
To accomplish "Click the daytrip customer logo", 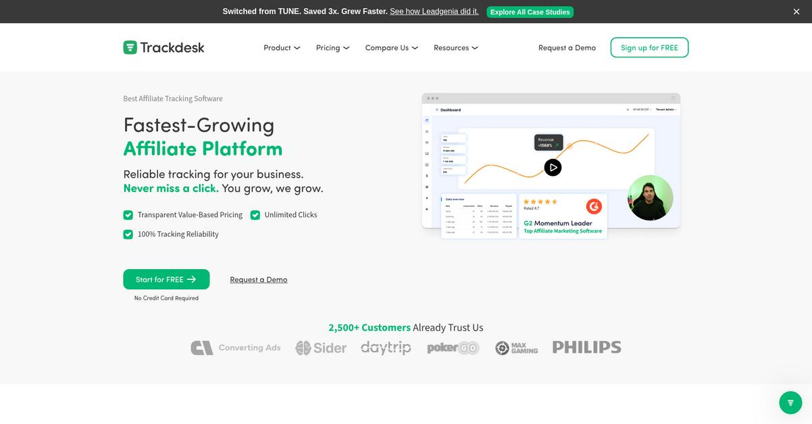I will 386,348.
